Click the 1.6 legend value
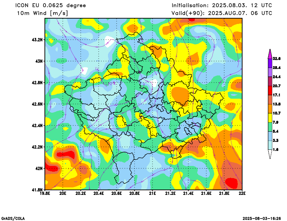The width and height of the screenshot is (287, 221). coord(276,149)
